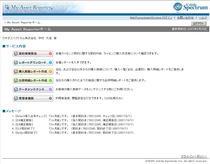Open the お問い合わせ link
210x164 pixels.
tap(185, 18)
